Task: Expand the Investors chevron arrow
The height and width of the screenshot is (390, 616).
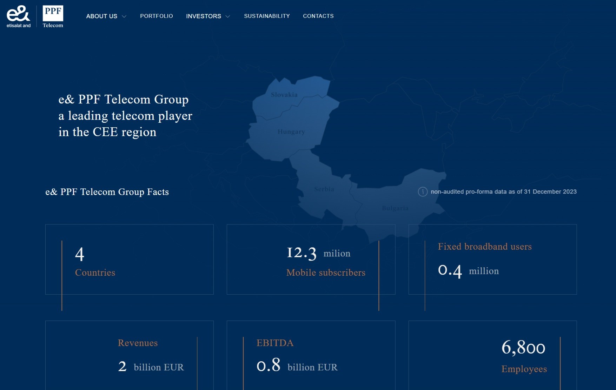Action: click(228, 16)
